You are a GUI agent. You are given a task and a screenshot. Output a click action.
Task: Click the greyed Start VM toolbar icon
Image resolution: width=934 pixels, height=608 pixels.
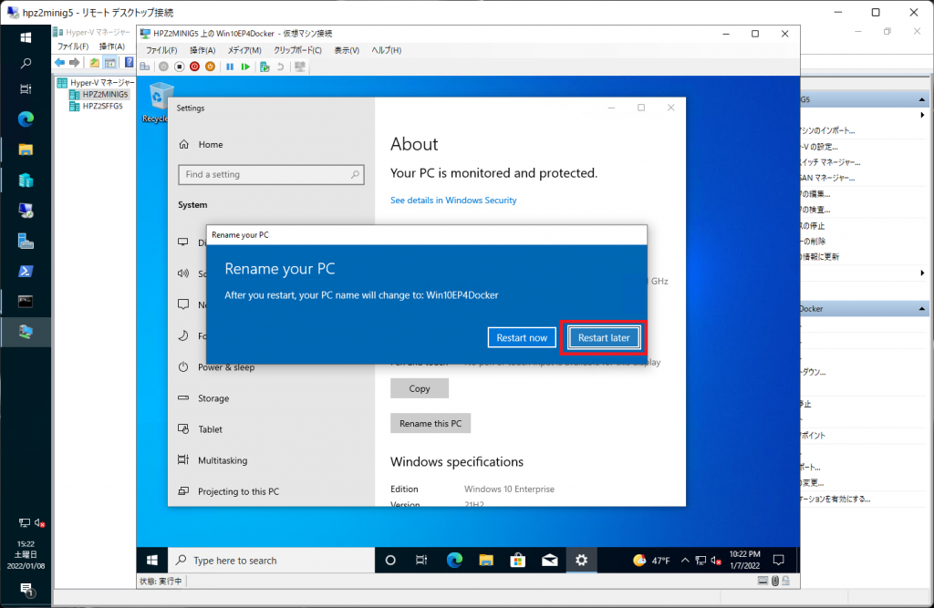pos(163,67)
